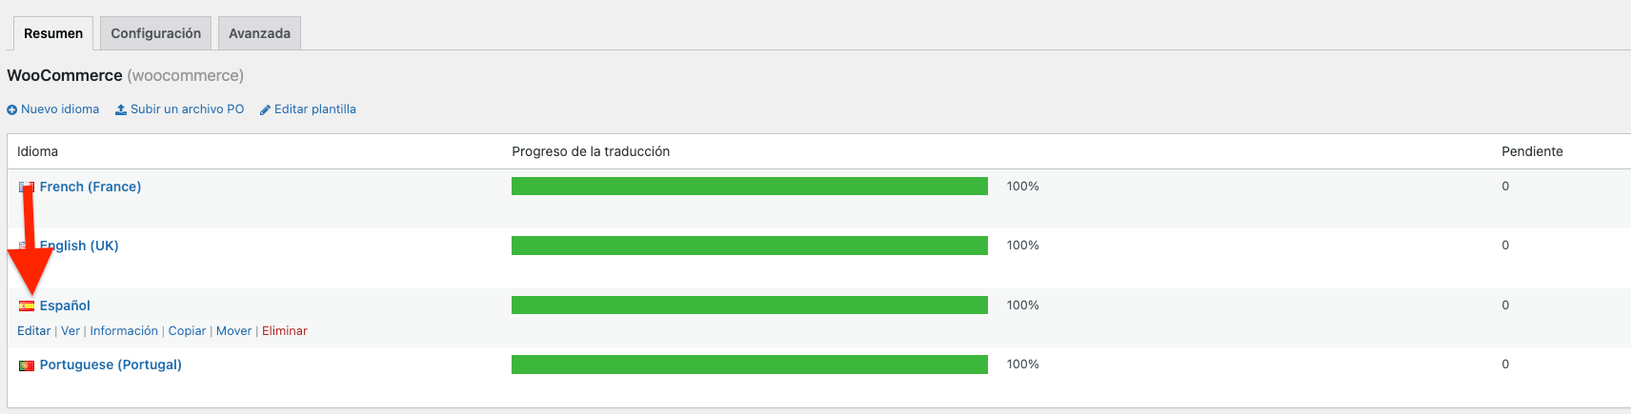This screenshot has width=1631, height=414.
Task: Open the French (France) language link
Action: 91,187
